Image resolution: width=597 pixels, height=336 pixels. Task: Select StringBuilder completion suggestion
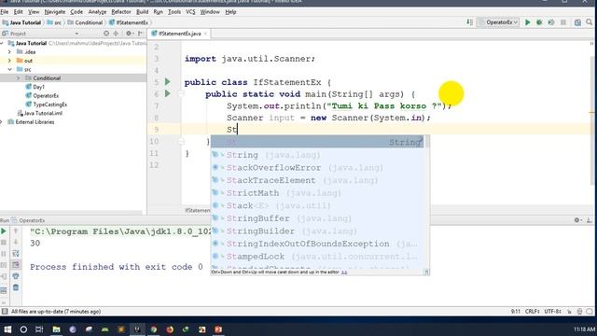click(x=317, y=231)
